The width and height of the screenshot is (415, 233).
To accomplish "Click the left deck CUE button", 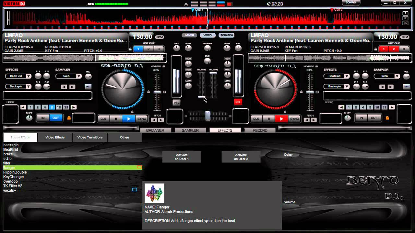I will [x=103, y=119].
